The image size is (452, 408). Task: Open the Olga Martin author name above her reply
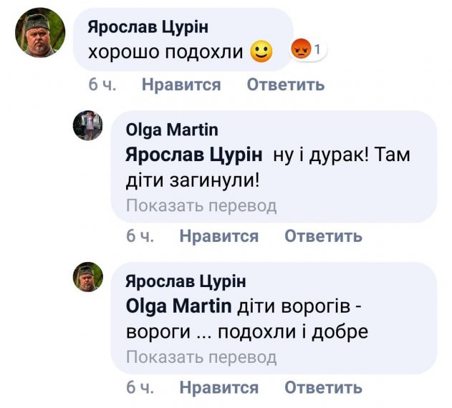coord(172,130)
